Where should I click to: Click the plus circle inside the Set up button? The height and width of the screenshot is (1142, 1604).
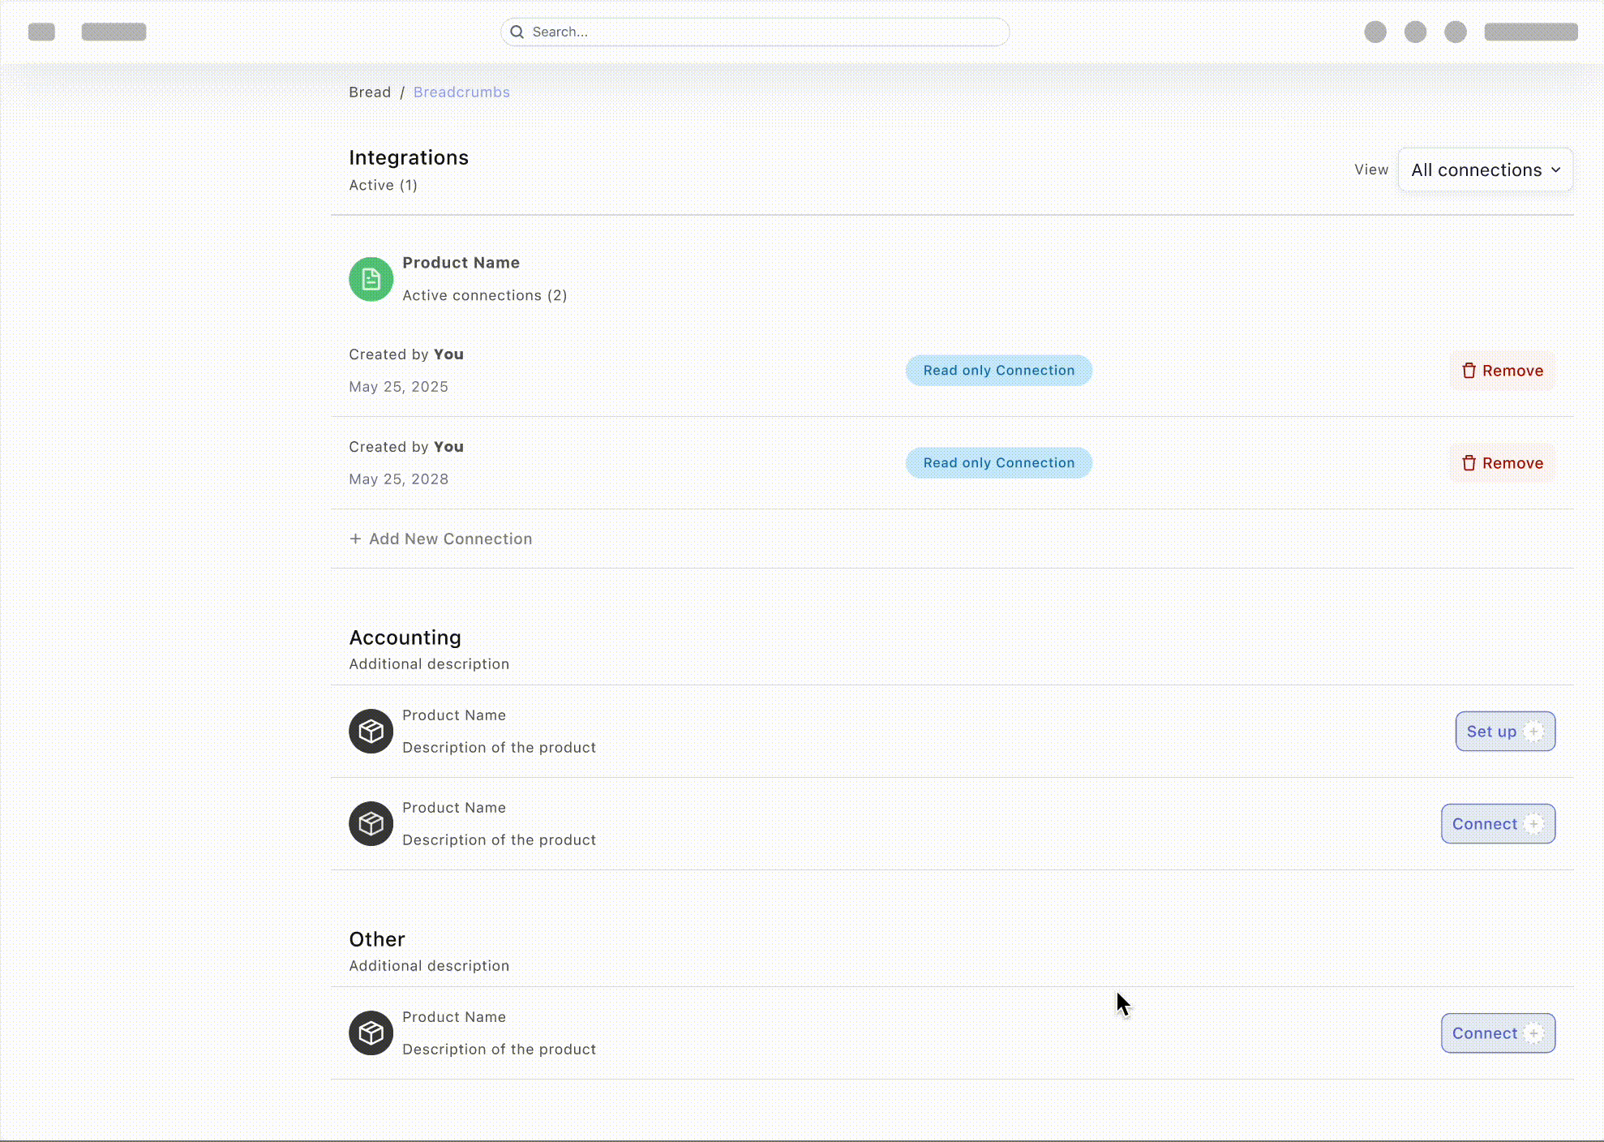click(1533, 731)
